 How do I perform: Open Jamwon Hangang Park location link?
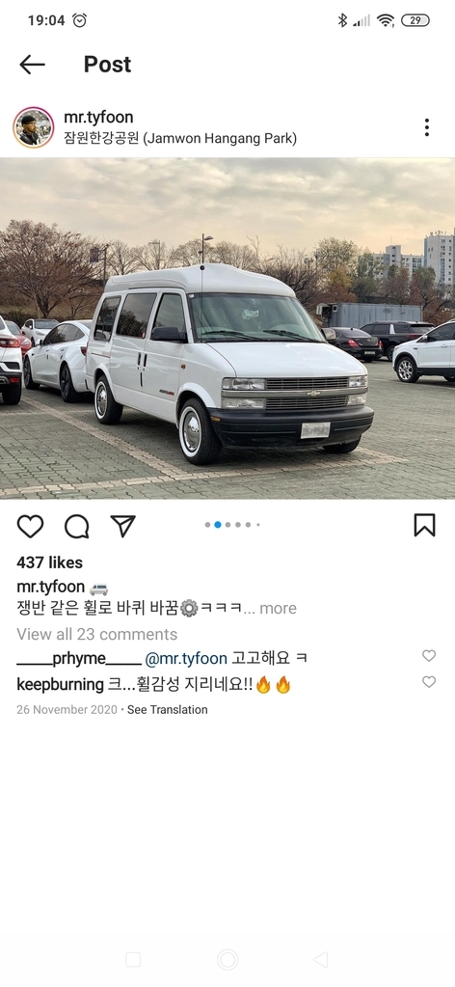(x=180, y=139)
